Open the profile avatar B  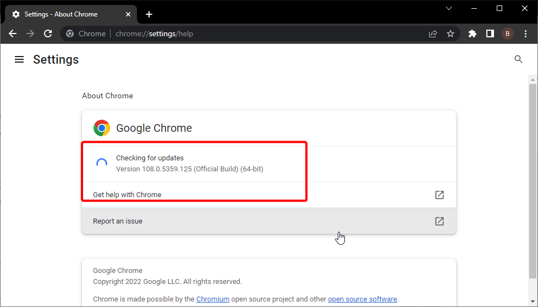point(507,34)
